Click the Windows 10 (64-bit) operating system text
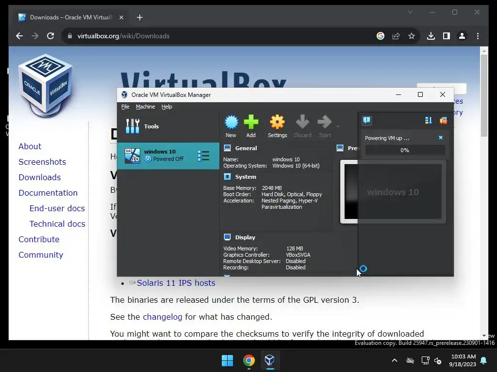Screen dimensions: 497x372 click(296, 166)
